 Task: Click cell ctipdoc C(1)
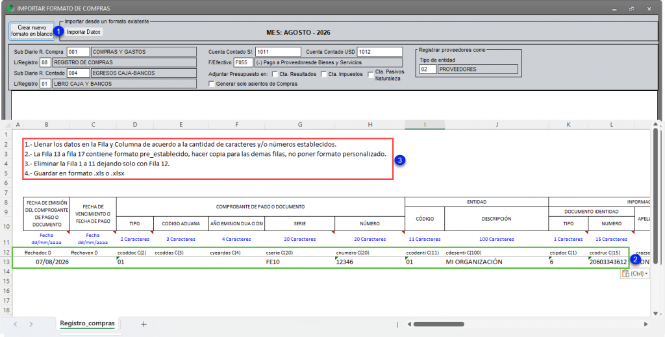[x=568, y=253]
